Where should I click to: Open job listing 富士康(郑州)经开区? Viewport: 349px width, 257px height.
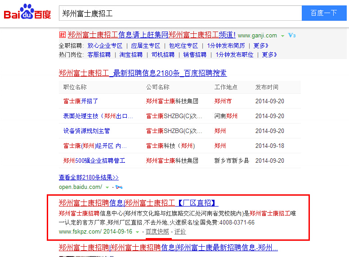tap(95, 146)
